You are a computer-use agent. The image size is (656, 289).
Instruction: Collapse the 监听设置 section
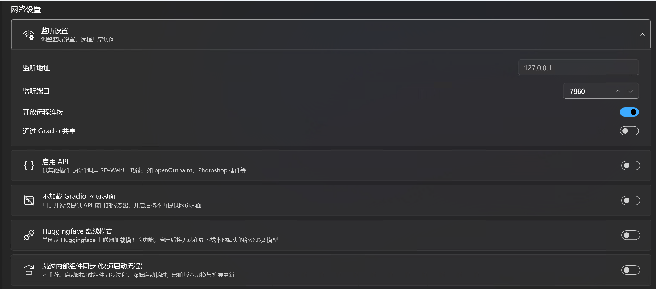click(x=642, y=34)
